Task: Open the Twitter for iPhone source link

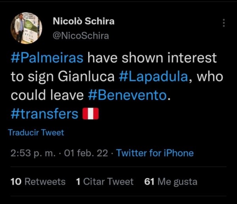Action: click(155, 153)
